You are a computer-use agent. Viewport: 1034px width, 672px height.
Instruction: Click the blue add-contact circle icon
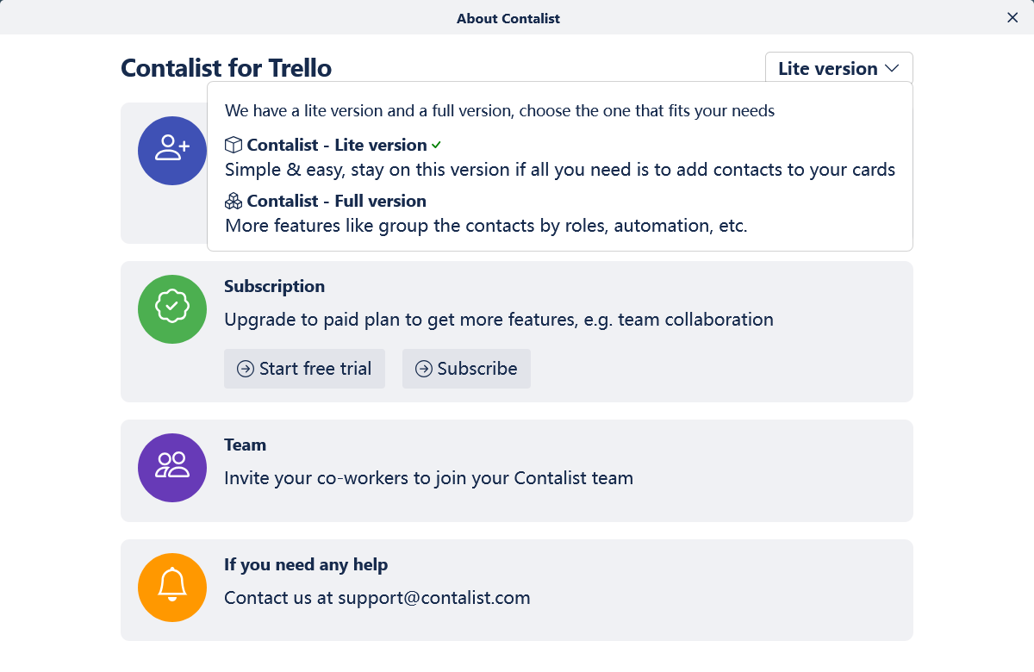pyautogui.click(x=171, y=151)
